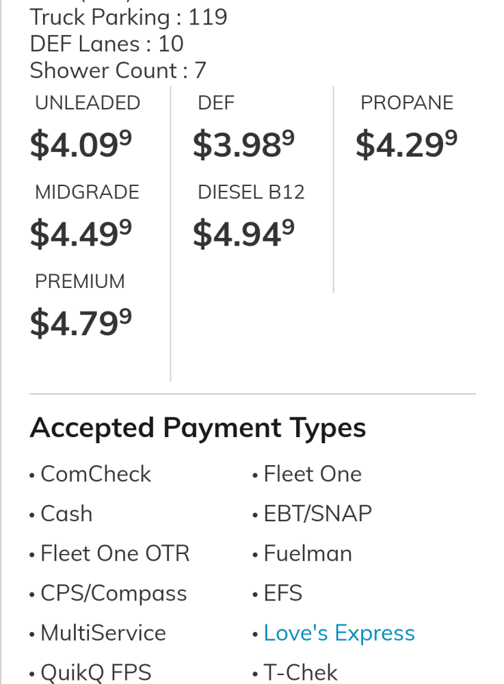The height and width of the screenshot is (684, 504).
Task: Tap the Propane price $4.29
Action: pyautogui.click(x=406, y=144)
